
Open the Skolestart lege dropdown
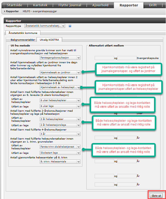[x=60, y=153]
